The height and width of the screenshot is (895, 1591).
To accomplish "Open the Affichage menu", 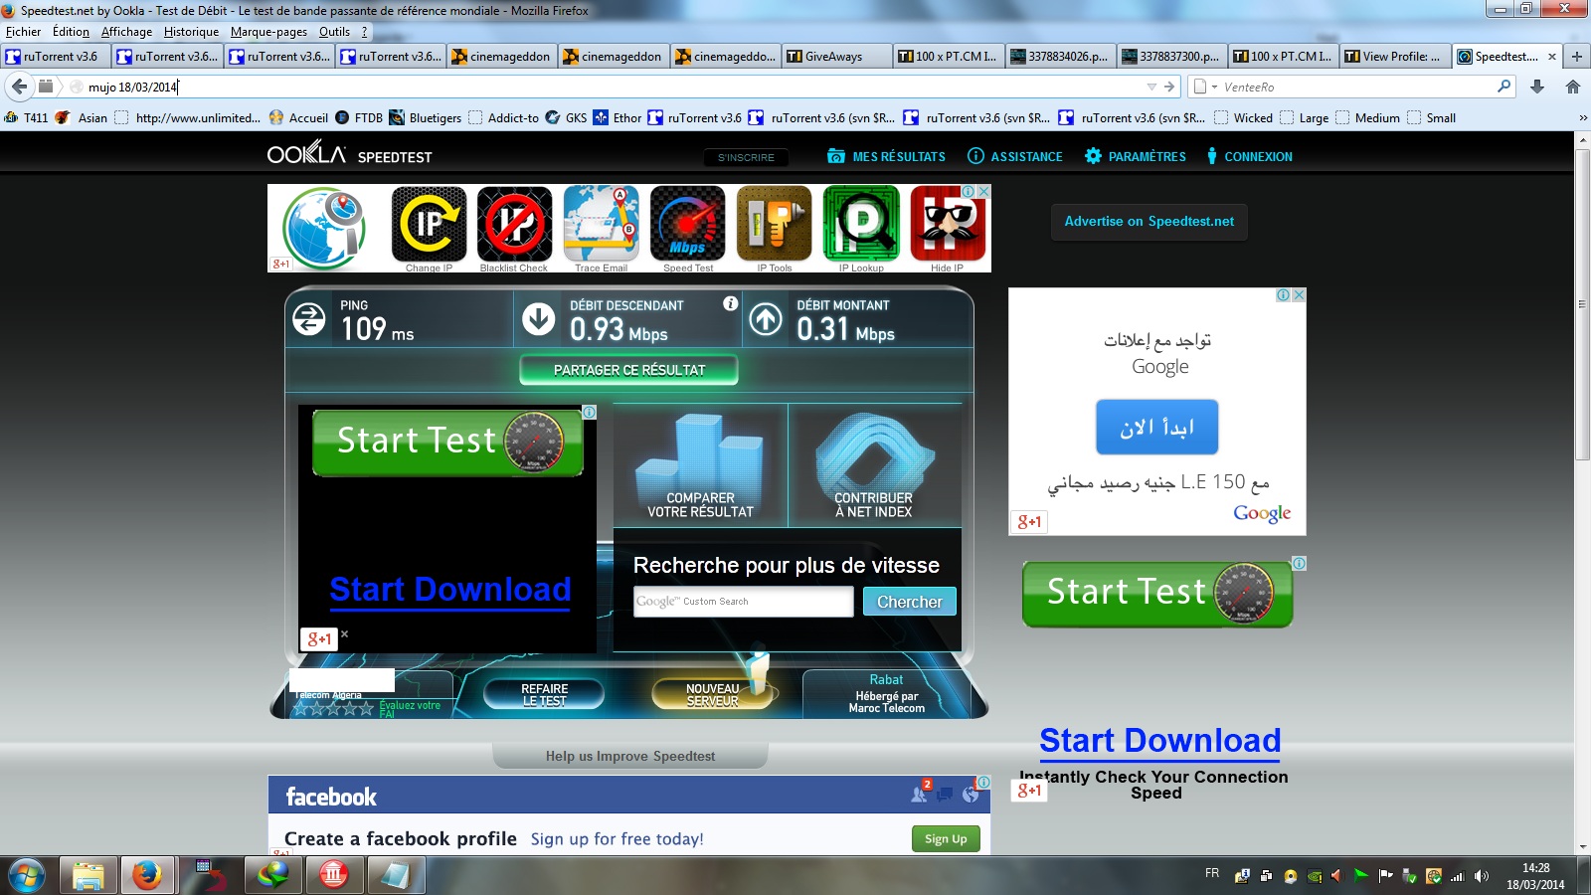I will pos(126,32).
